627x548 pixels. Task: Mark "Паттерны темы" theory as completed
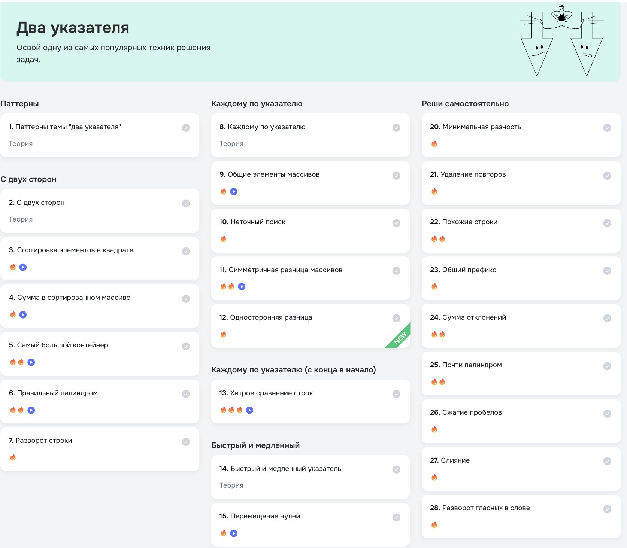pyautogui.click(x=186, y=128)
